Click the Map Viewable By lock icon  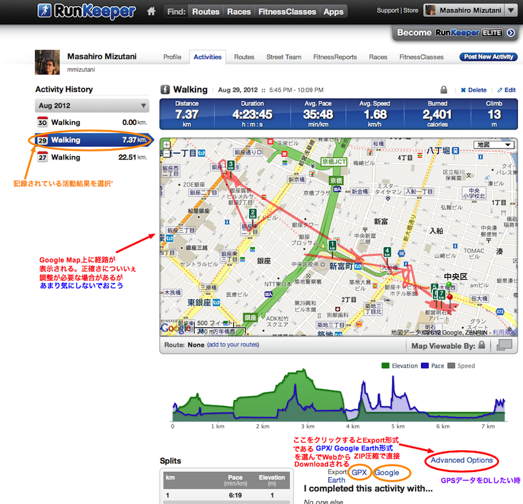[481, 344]
